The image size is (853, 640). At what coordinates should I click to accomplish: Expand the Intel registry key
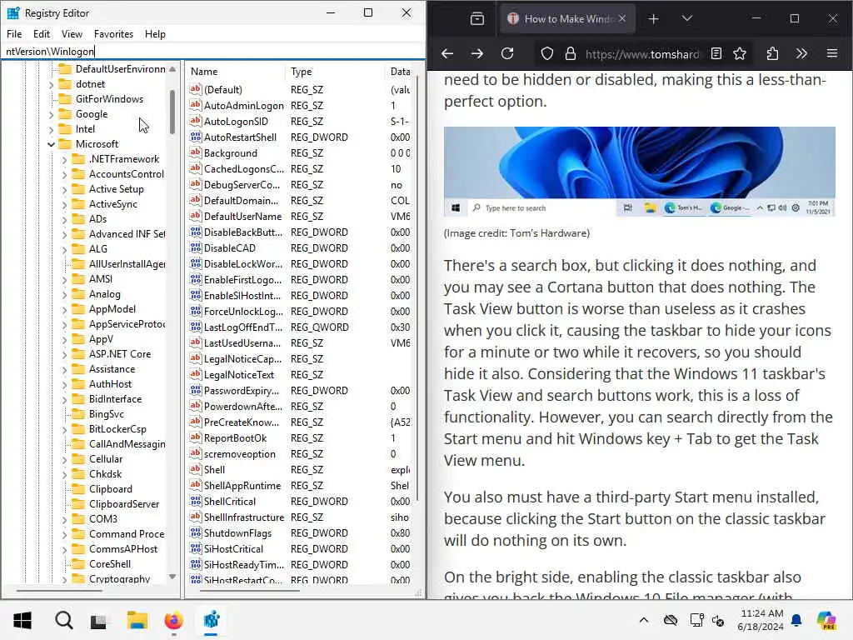click(x=51, y=129)
